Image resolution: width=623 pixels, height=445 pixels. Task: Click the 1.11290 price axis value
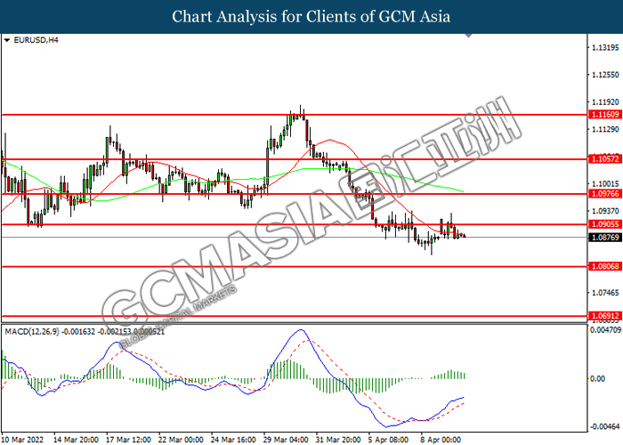(x=605, y=129)
